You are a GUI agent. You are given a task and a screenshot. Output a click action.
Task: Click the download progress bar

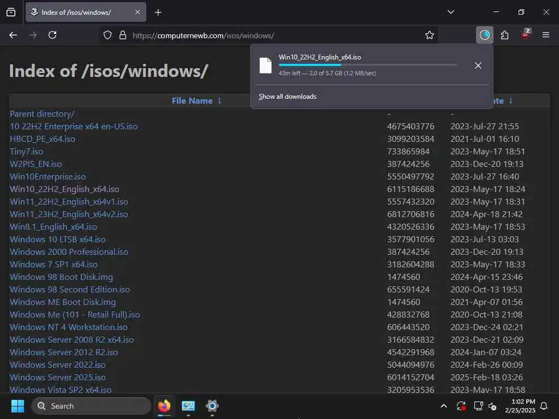point(368,65)
